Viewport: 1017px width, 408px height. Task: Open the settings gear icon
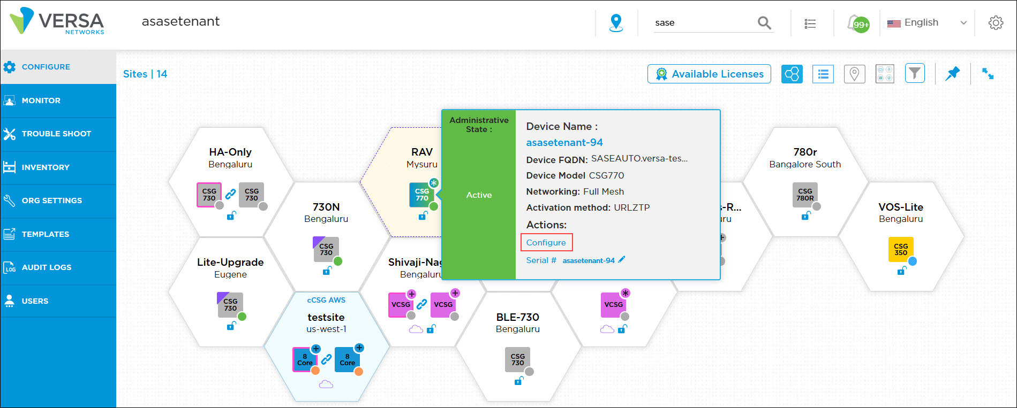(996, 23)
